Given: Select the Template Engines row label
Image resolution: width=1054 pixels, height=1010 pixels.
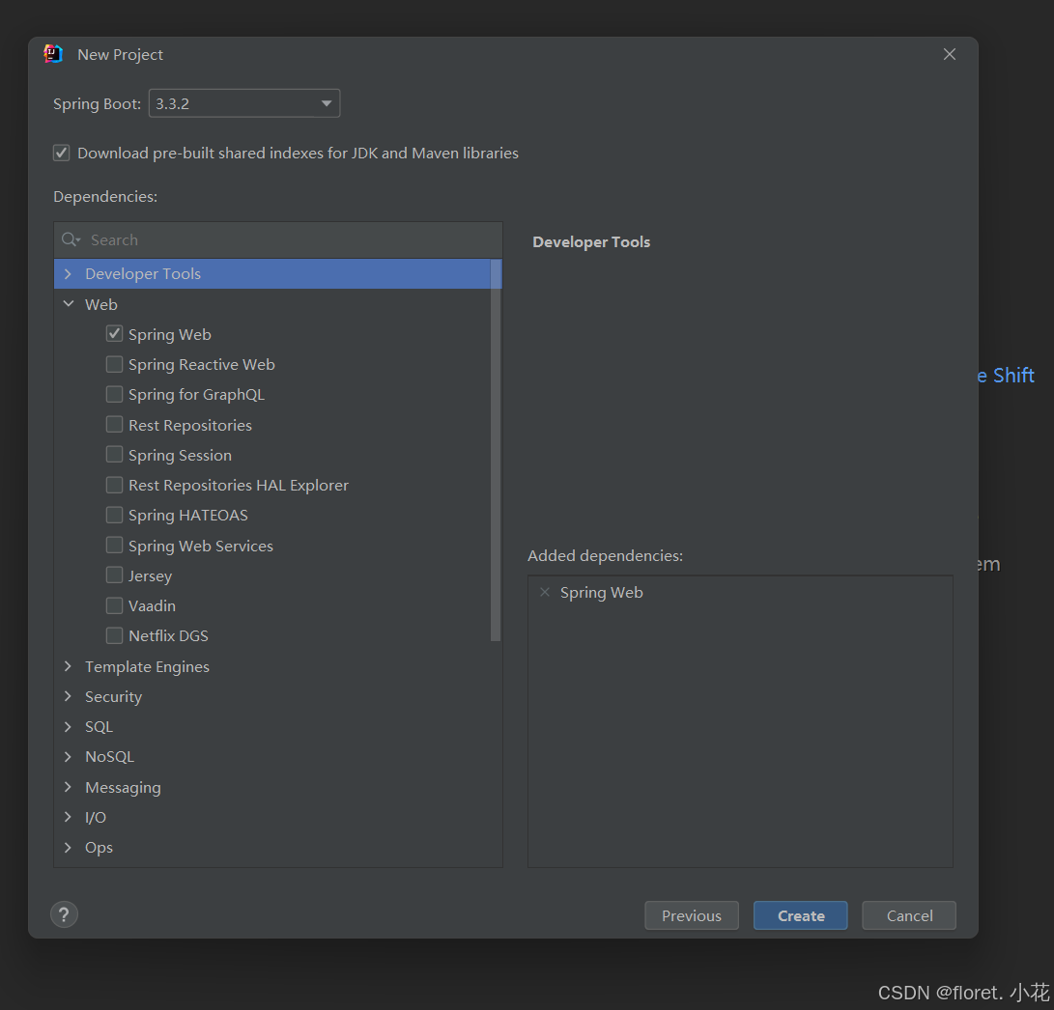Looking at the screenshot, I should (147, 666).
